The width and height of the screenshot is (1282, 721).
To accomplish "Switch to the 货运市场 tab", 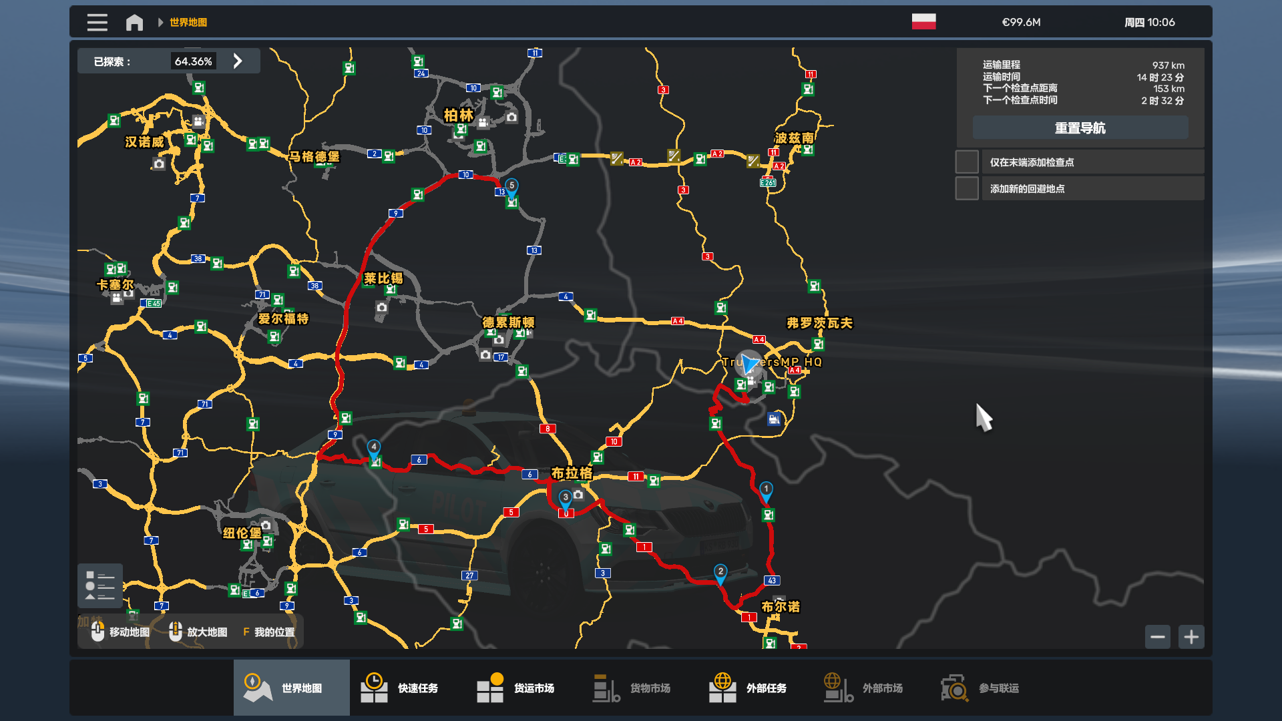I will [x=516, y=688].
